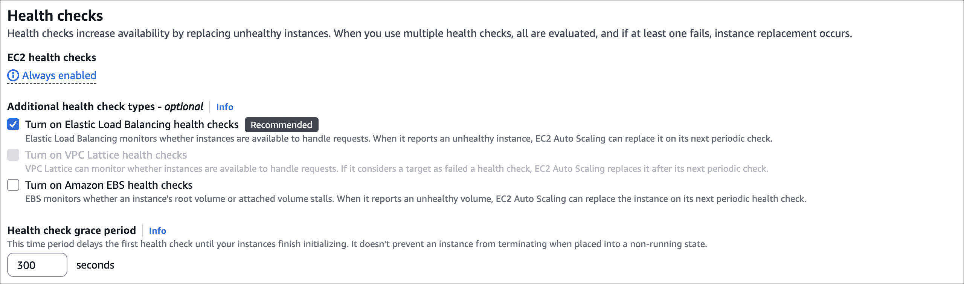Viewport: 964px width, 284px height.
Task: Click the disabled VPC Lattice health checks checkbox
Action: (x=13, y=155)
